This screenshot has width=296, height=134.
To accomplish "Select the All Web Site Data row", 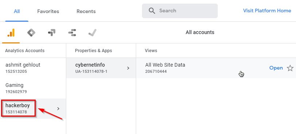I will [216, 68].
